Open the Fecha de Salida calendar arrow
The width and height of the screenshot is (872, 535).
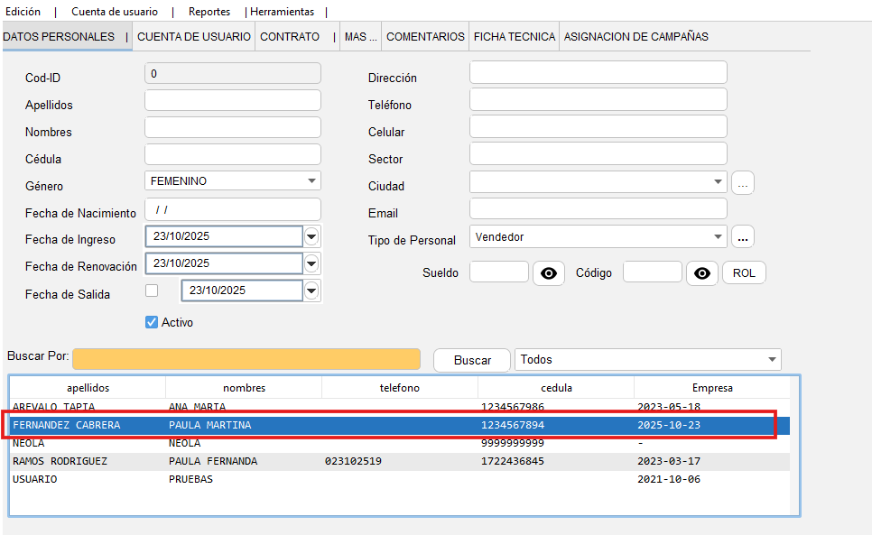311,291
